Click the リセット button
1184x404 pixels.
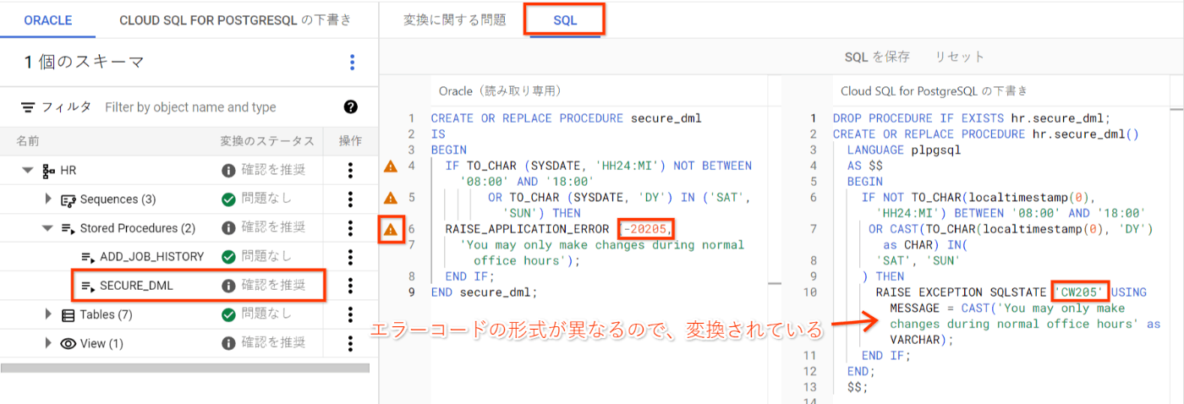click(959, 57)
